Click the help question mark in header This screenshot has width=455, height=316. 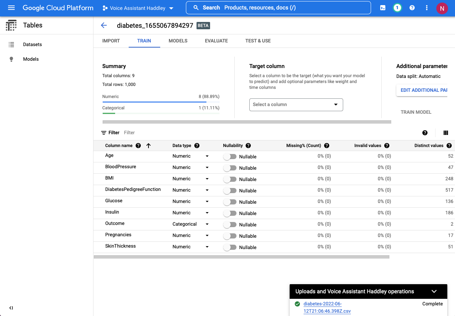pyautogui.click(x=412, y=8)
